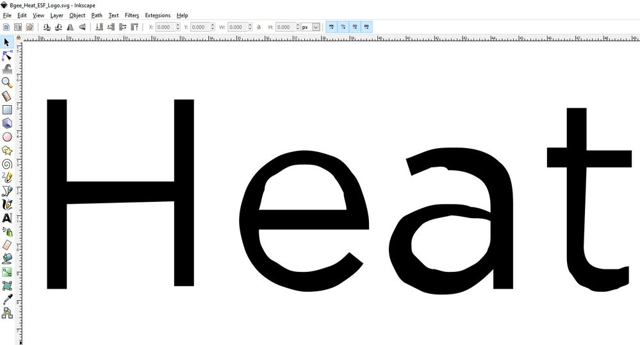Select the Spray tool

[7, 231]
